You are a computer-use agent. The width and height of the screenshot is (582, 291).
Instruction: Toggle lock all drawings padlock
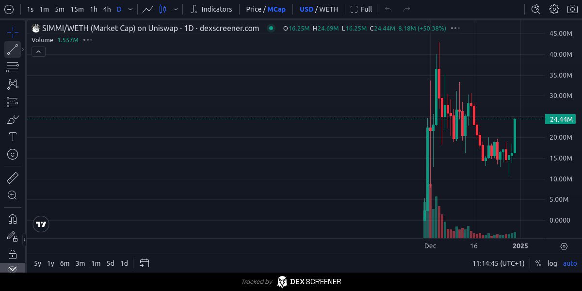coord(13,254)
